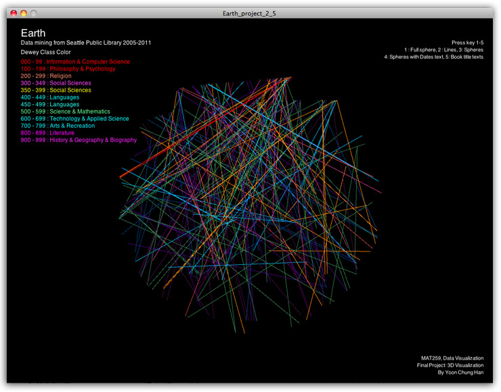Select '450 - 499 : Languages' legend entry
The image size is (501, 392).
pyautogui.click(x=50, y=104)
